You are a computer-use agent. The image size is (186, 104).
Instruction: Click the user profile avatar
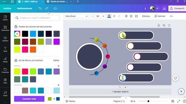click(153, 8)
